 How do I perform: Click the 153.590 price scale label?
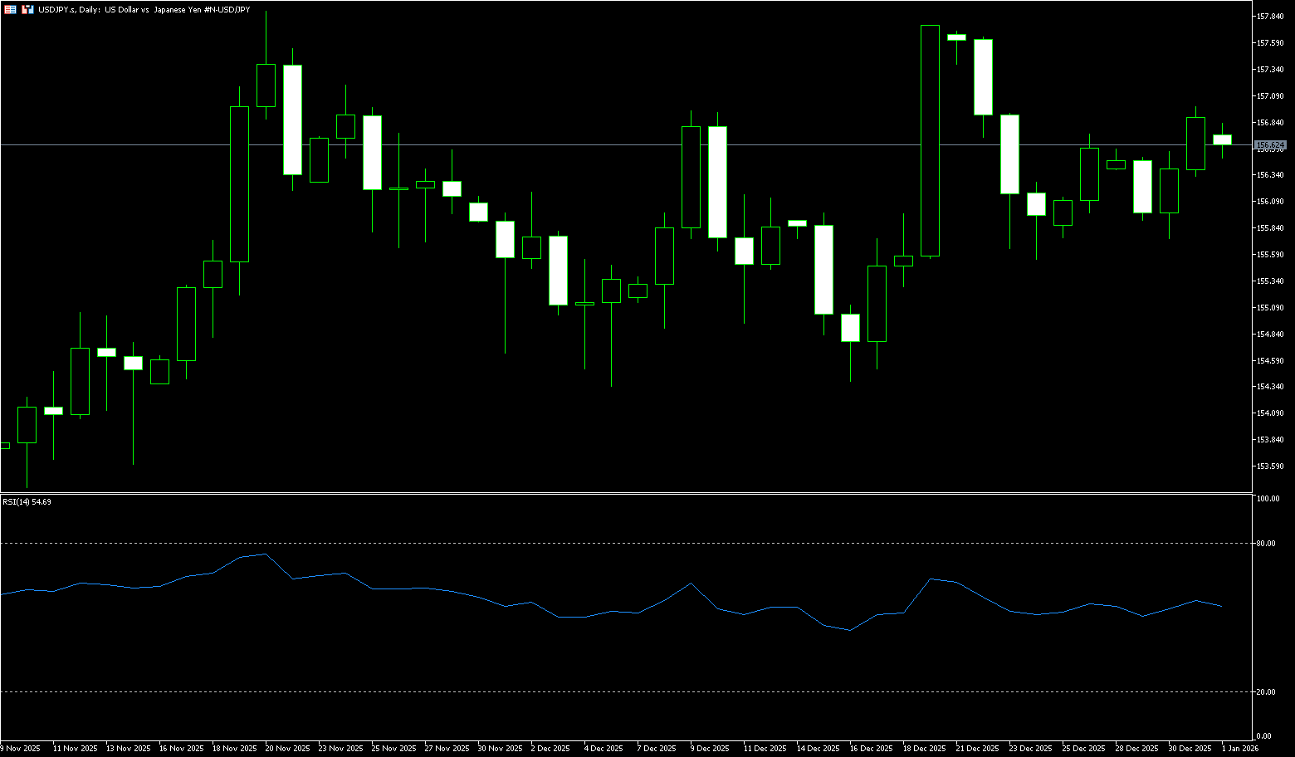(x=1270, y=466)
